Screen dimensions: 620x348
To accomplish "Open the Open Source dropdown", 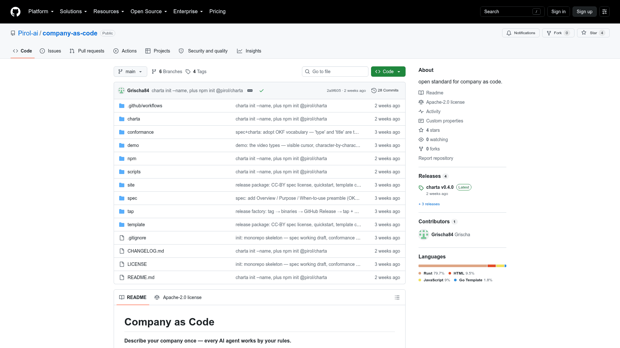I will 149,12.
